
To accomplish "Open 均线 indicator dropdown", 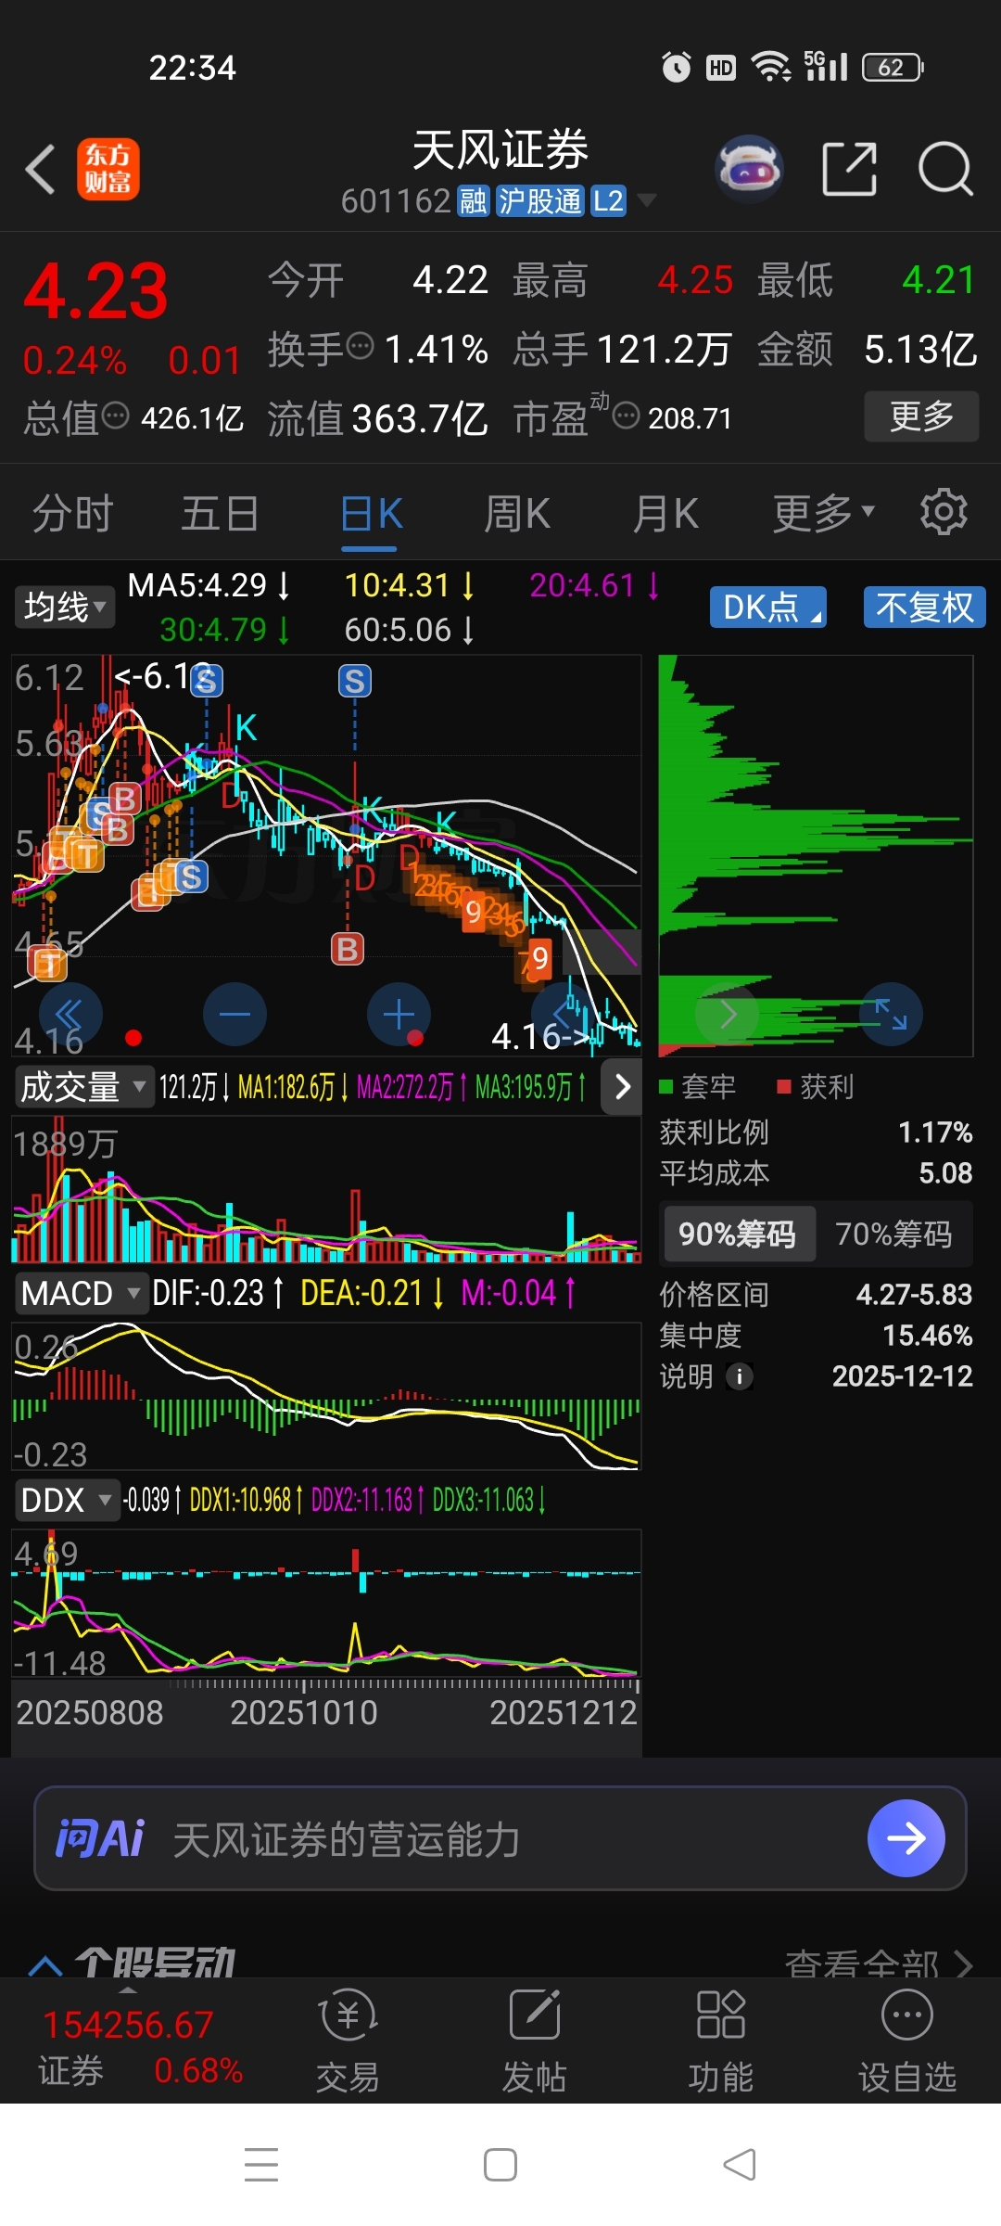I will click(x=64, y=608).
